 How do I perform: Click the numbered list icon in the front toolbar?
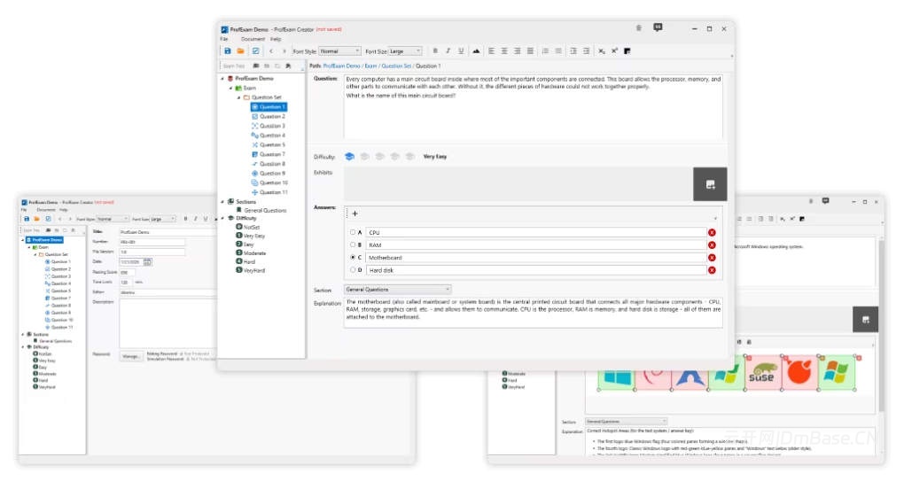point(545,51)
